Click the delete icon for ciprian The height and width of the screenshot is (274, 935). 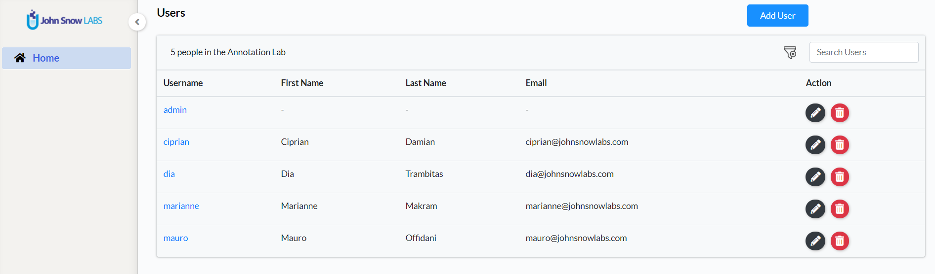point(840,145)
